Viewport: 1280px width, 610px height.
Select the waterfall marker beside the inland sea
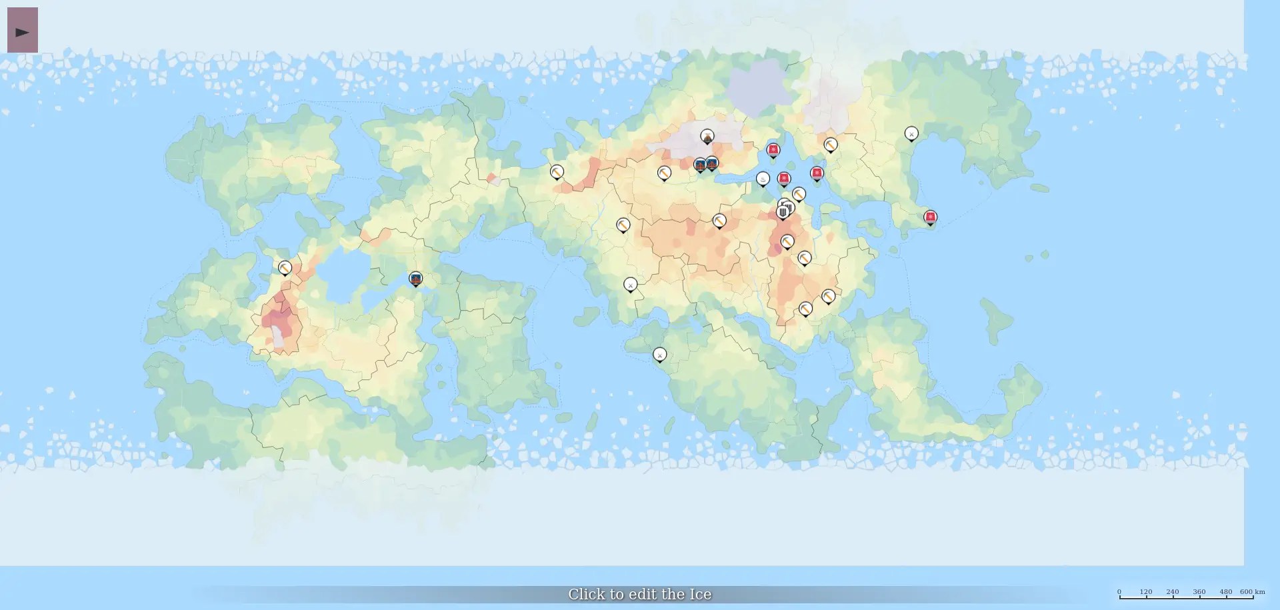coord(763,179)
